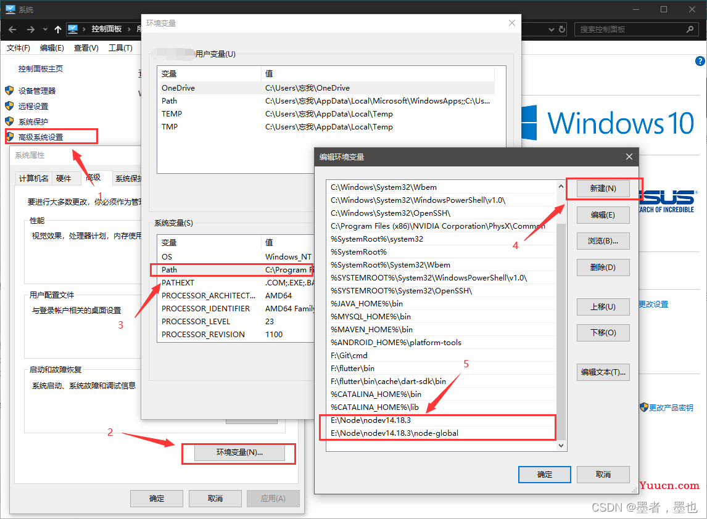Viewport: 707px width, 519px height.
Task: Click the refresh icon beside address bar
Action: pyautogui.click(x=562, y=30)
